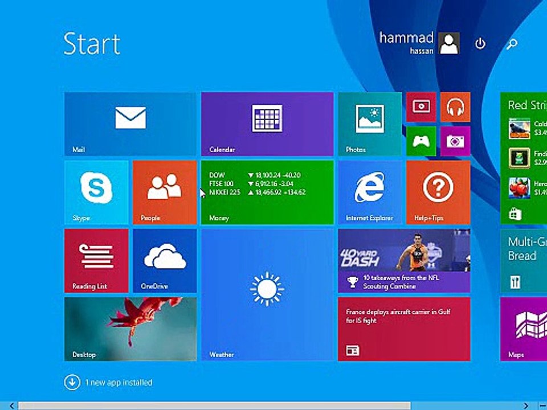Click the '1 new app installed' text
547x410 pixels.
click(119, 383)
